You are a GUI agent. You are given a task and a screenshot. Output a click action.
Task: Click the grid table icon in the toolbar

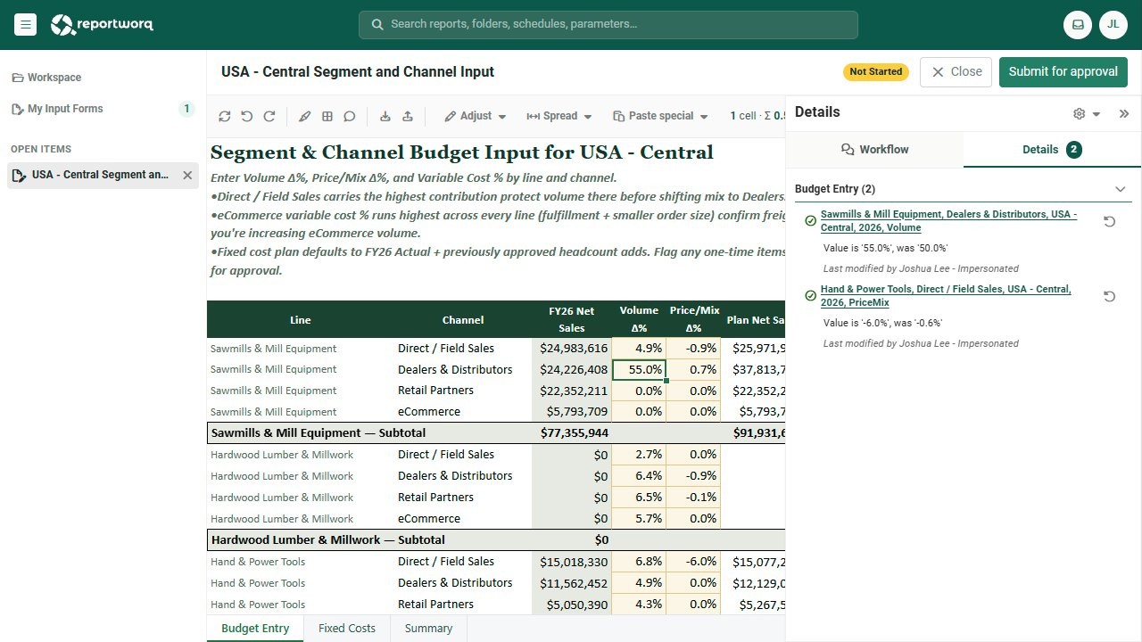327,116
